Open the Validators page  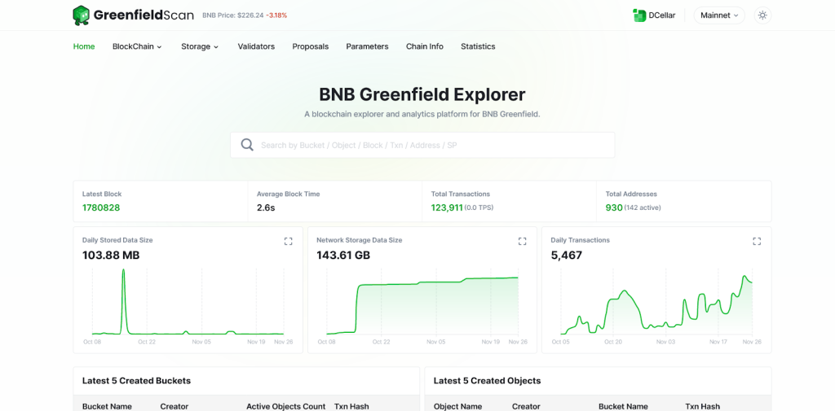click(x=256, y=46)
